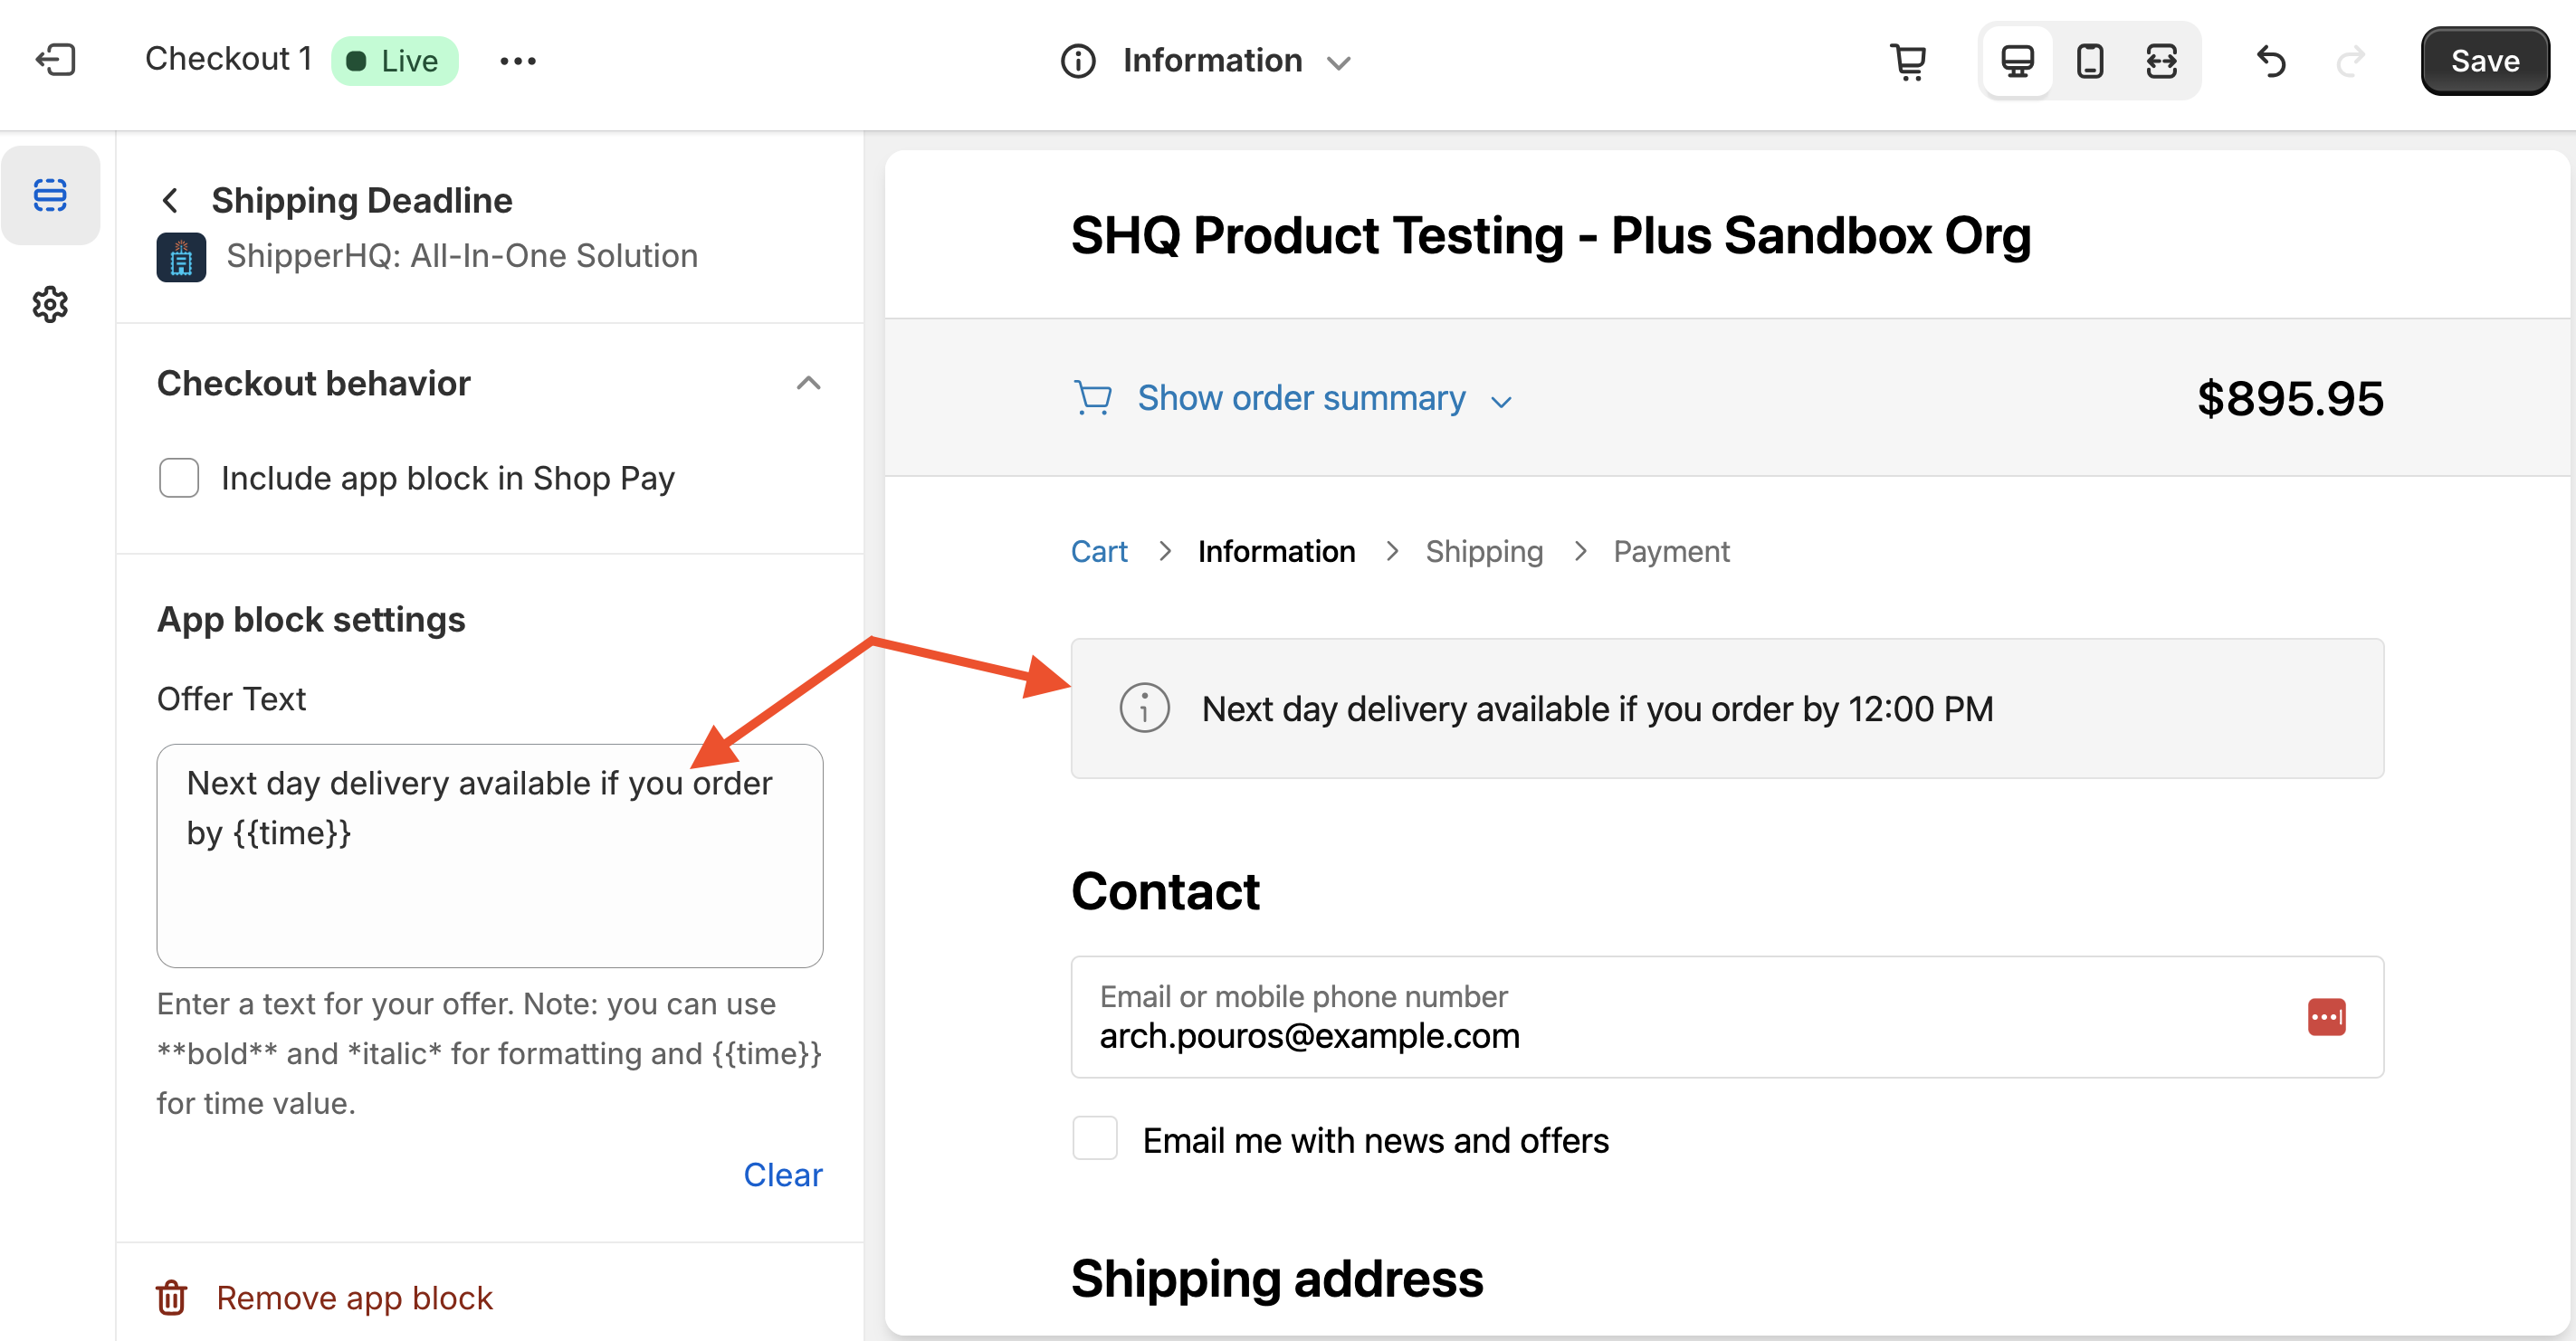Image resolution: width=2576 pixels, height=1341 pixels.
Task: Click the cart preview icon in toolbar
Action: pyautogui.click(x=1908, y=61)
